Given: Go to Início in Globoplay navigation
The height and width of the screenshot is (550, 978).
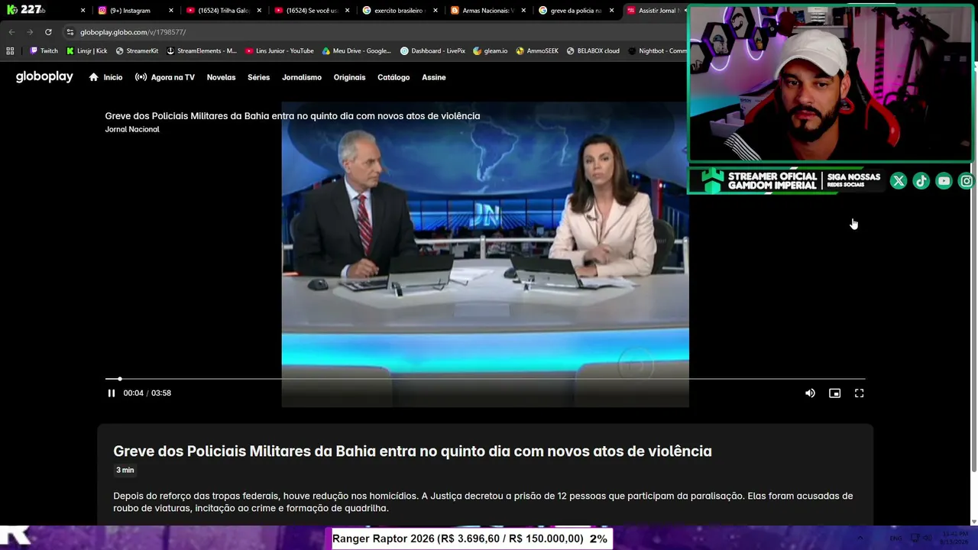Looking at the screenshot, I should tap(105, 77).
